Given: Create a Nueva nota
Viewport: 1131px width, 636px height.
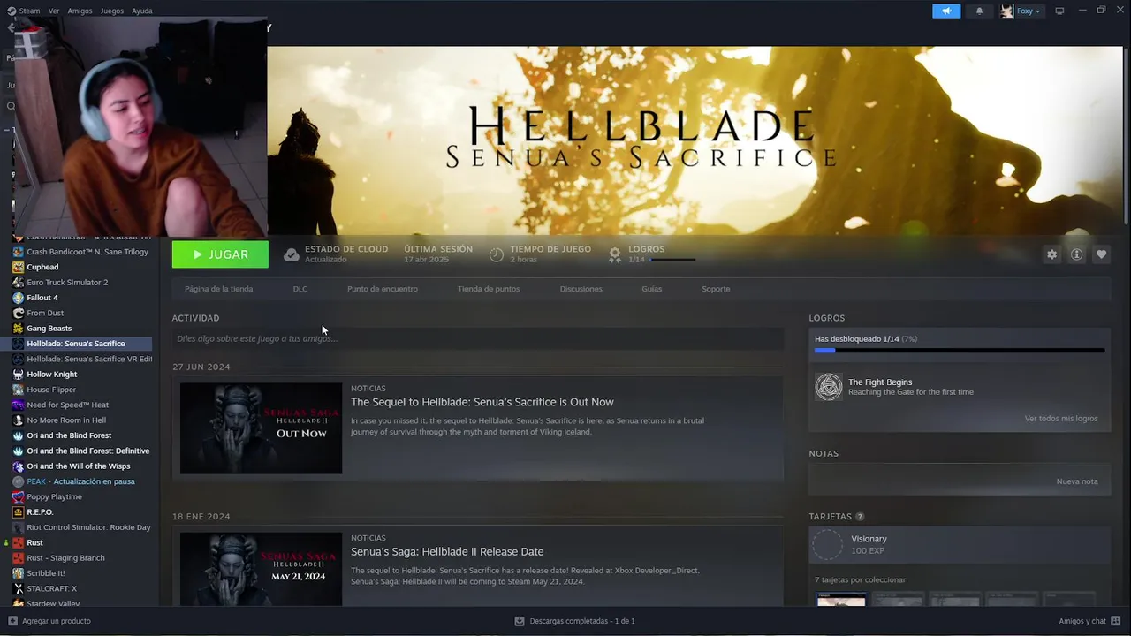Looking at the screenshot, I should [1077, 481].
